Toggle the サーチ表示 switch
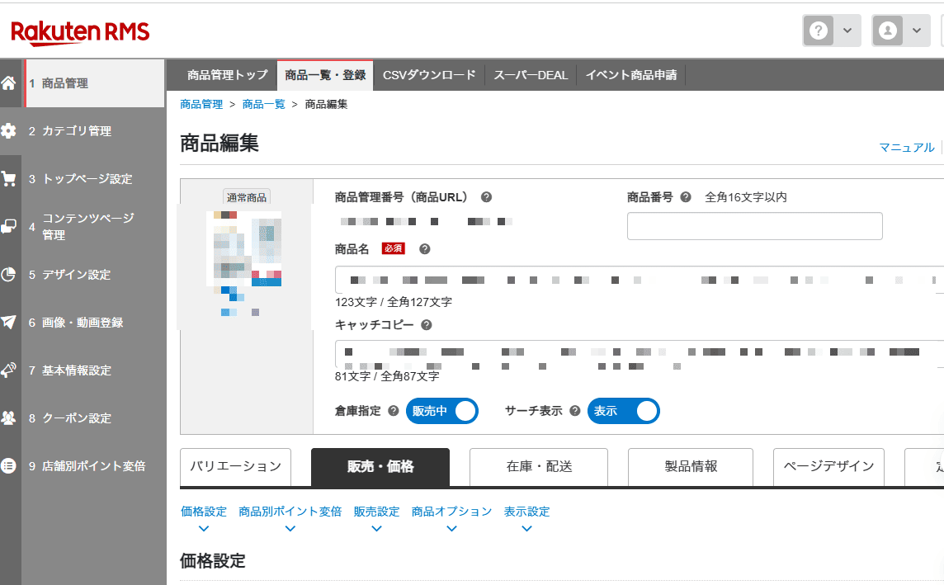 coord(623,411)
